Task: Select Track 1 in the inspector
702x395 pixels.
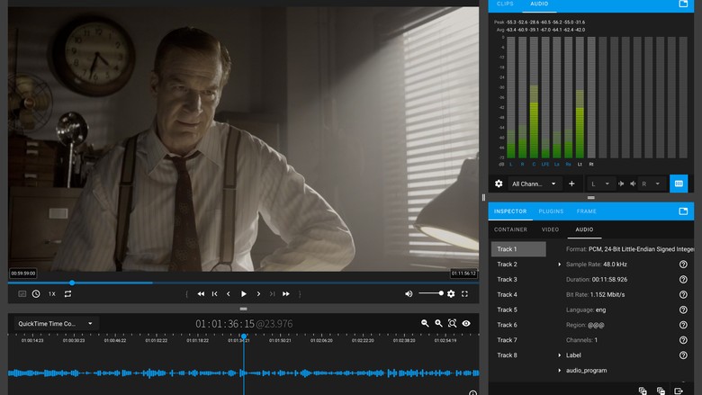Action: (x=518, y=249)
